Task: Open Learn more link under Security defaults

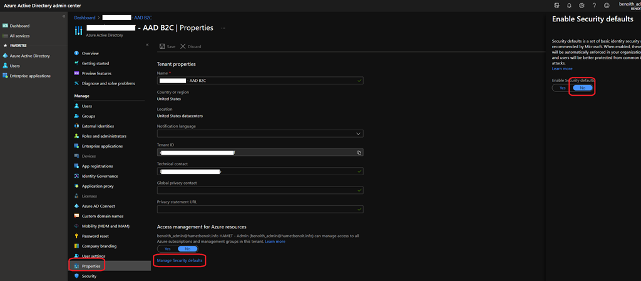Action: pyautogui.click(x=562, y=69)
